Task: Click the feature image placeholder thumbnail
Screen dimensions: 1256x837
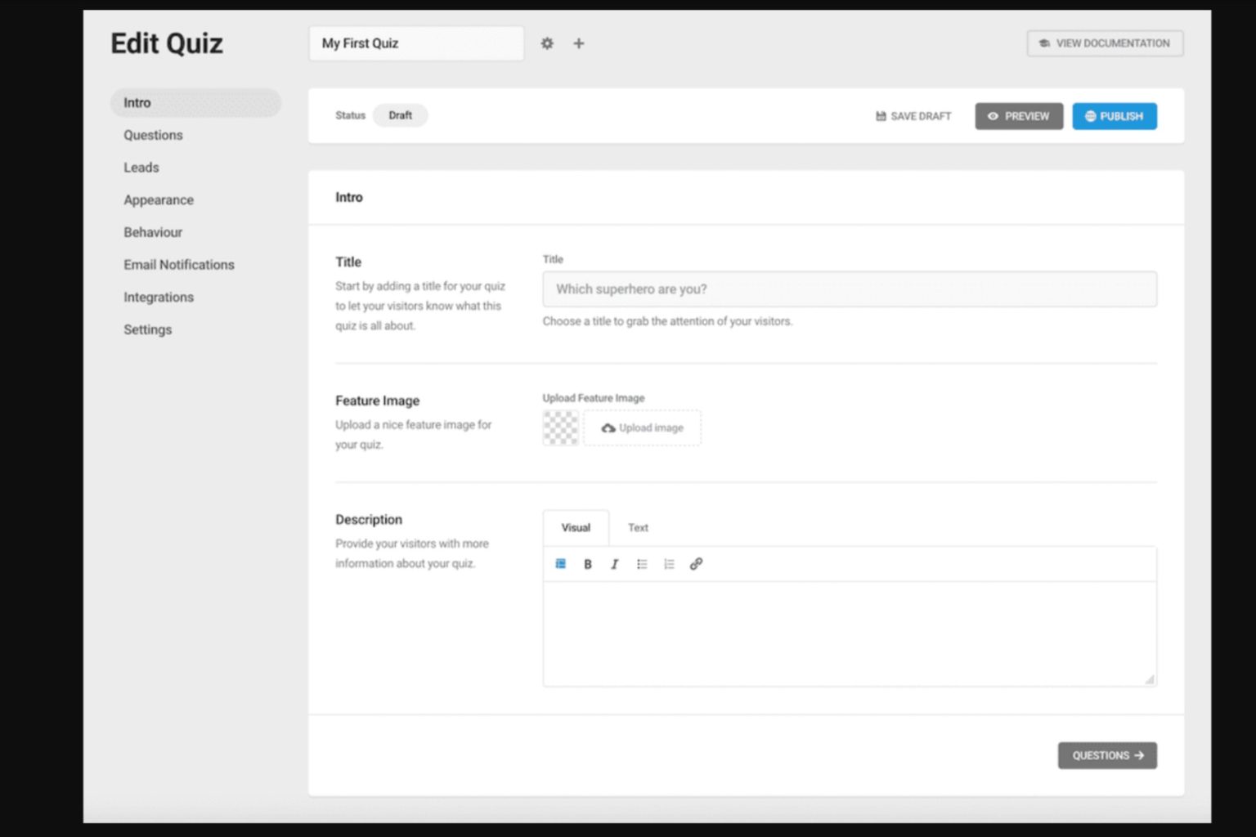Action: 559,427
